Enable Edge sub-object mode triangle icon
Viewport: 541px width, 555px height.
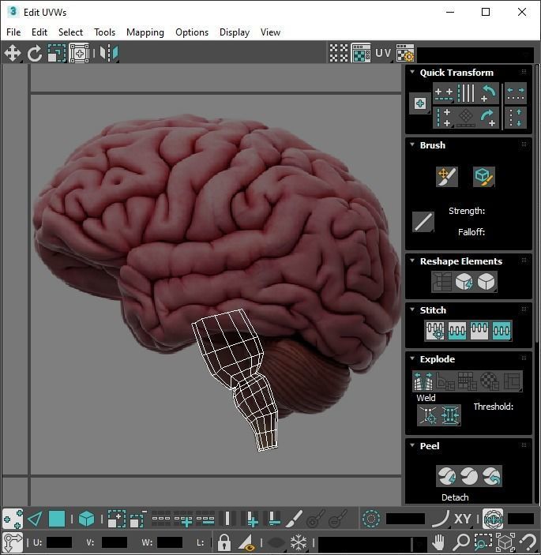pos(35,519)
